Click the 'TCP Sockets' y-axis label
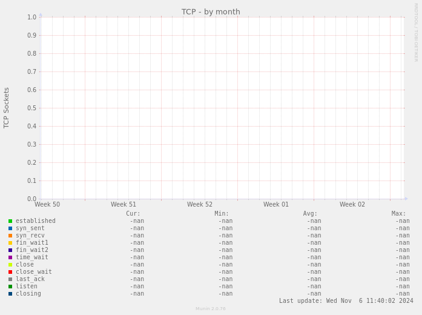Viewport: 422px width, 315px height. tap(7, 108)
